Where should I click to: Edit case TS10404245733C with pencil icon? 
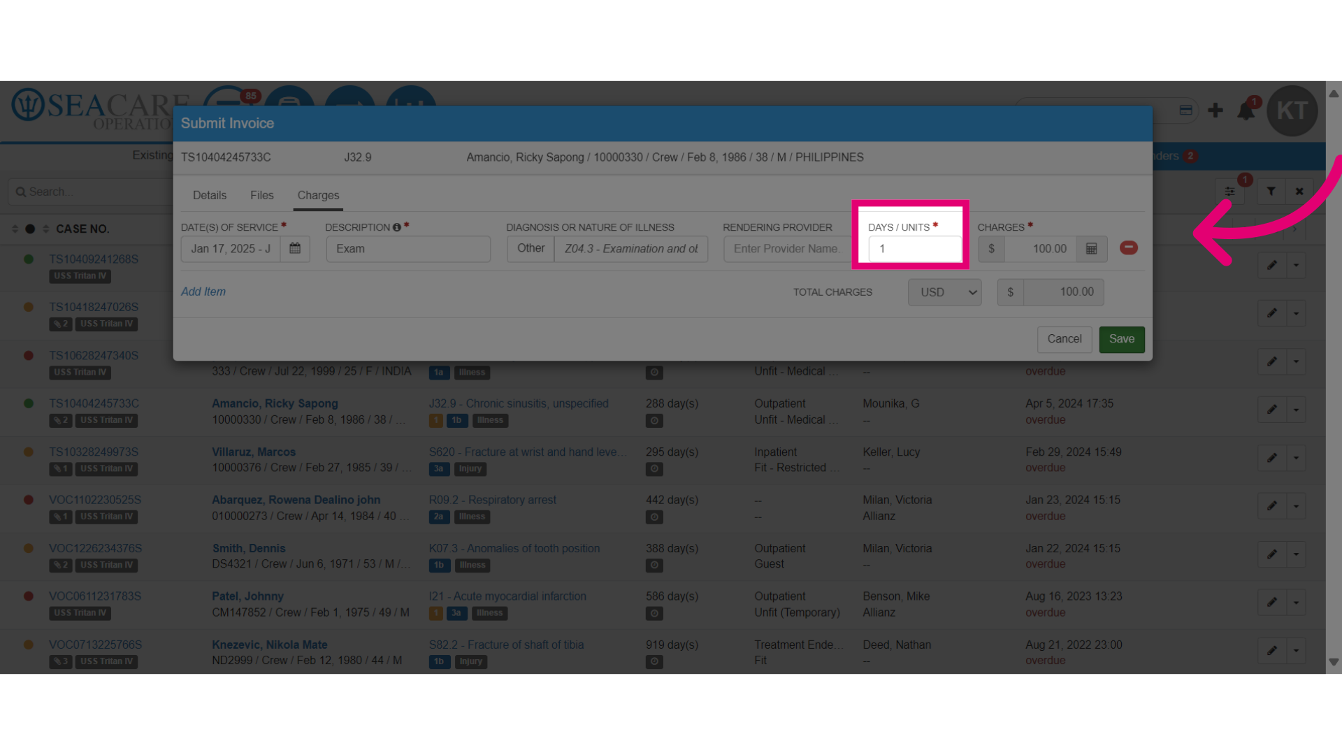click(1272, 410)
